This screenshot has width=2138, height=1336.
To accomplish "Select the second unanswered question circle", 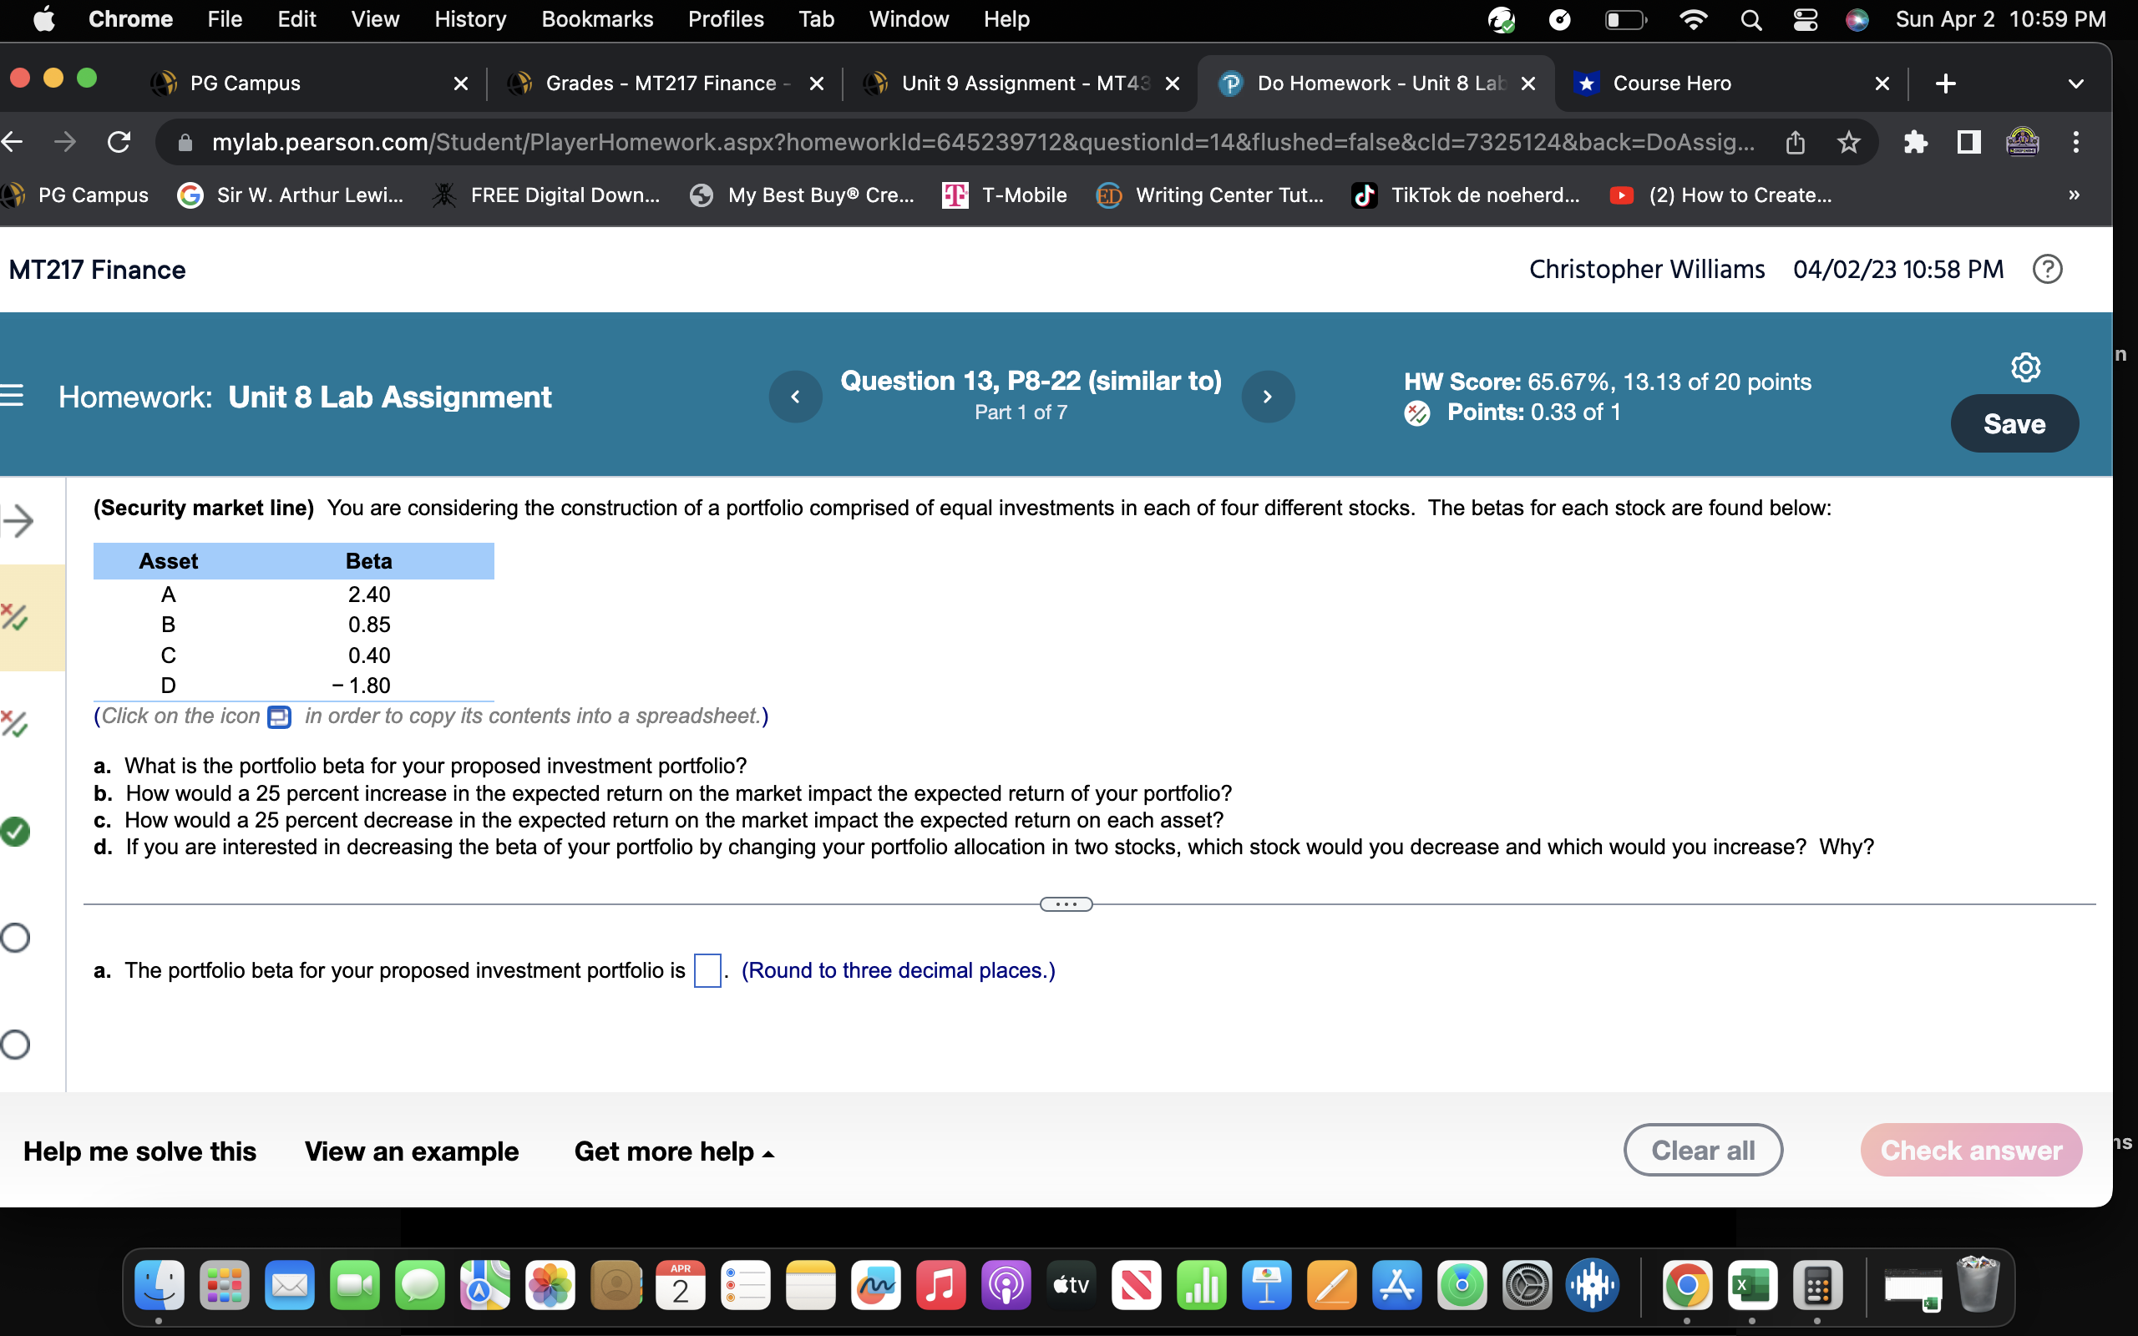I will point(15,1045).
